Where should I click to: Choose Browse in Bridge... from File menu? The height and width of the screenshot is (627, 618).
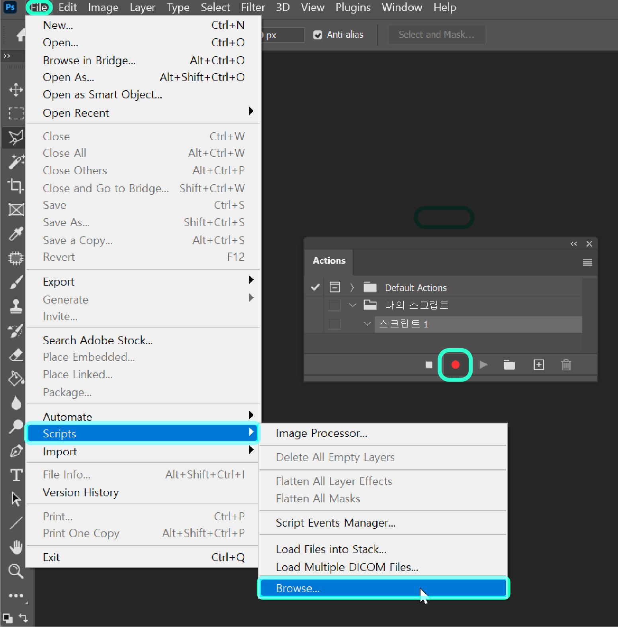pos(143,60)
